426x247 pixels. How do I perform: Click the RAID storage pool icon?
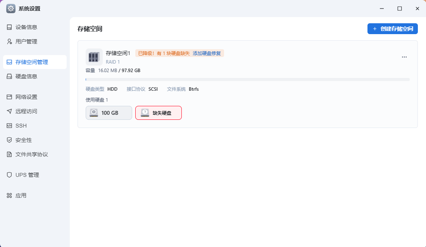[94, 57]
